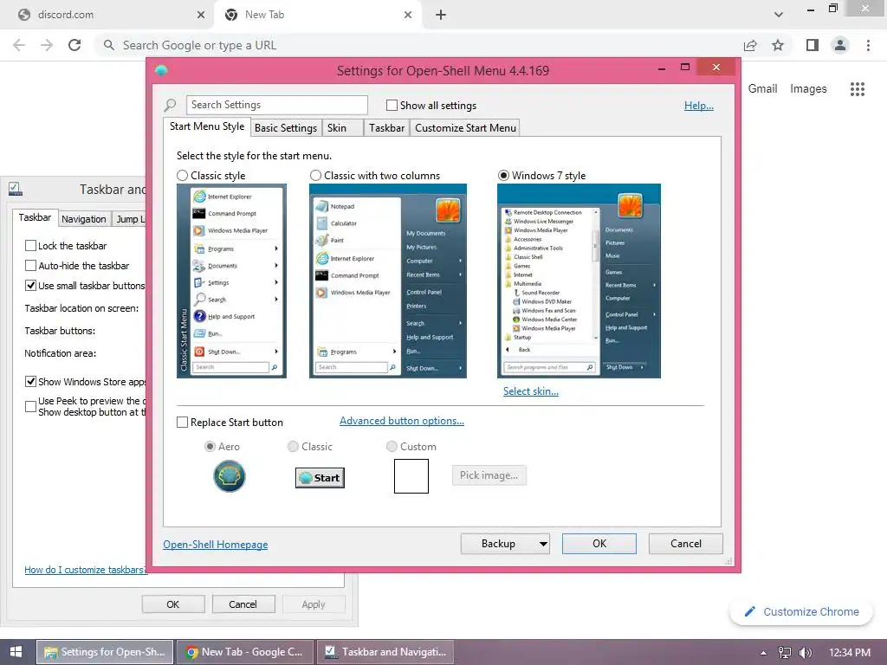Select Classic with two columns option
Screen dimensions: 887x665
click(x=315, y=175)
